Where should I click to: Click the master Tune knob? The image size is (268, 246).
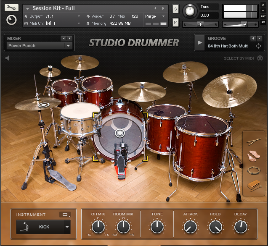tap(190, 11)
